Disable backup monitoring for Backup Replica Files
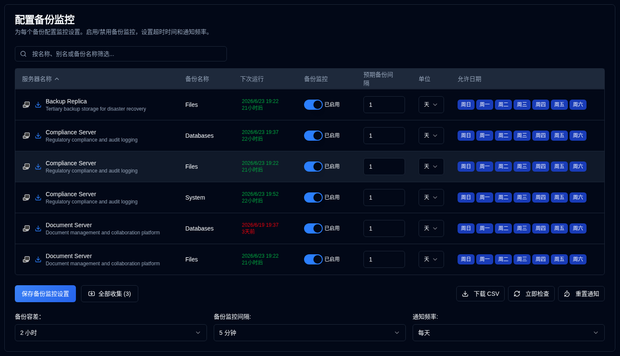Viewport: 620px width, 356px height. click(313, 105)
